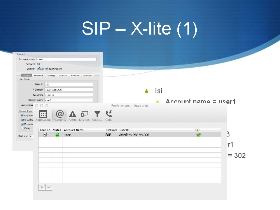Viewport: 280px width, 210px height.
Task: Switch to the Voicemail tab
Action: click(x=38, y=75)
